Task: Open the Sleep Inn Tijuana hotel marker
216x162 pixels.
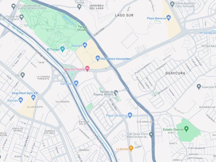Action: pyautogui.click(x=87, y=69)
